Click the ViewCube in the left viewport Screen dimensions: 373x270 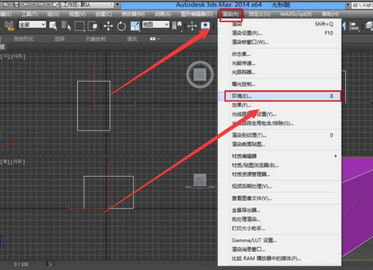click(200, 180)
